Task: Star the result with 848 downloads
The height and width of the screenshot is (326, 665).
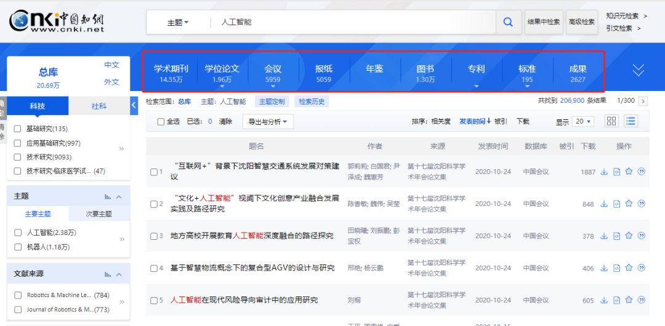Action: click(629, 204)
